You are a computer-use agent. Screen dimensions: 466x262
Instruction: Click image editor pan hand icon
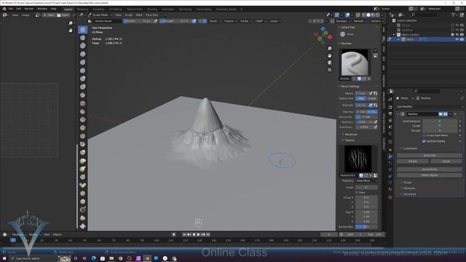click(71, 31)
